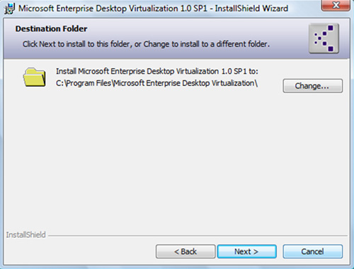
Task: Click the yellow destination folder icon
Action: click(35, 77)
